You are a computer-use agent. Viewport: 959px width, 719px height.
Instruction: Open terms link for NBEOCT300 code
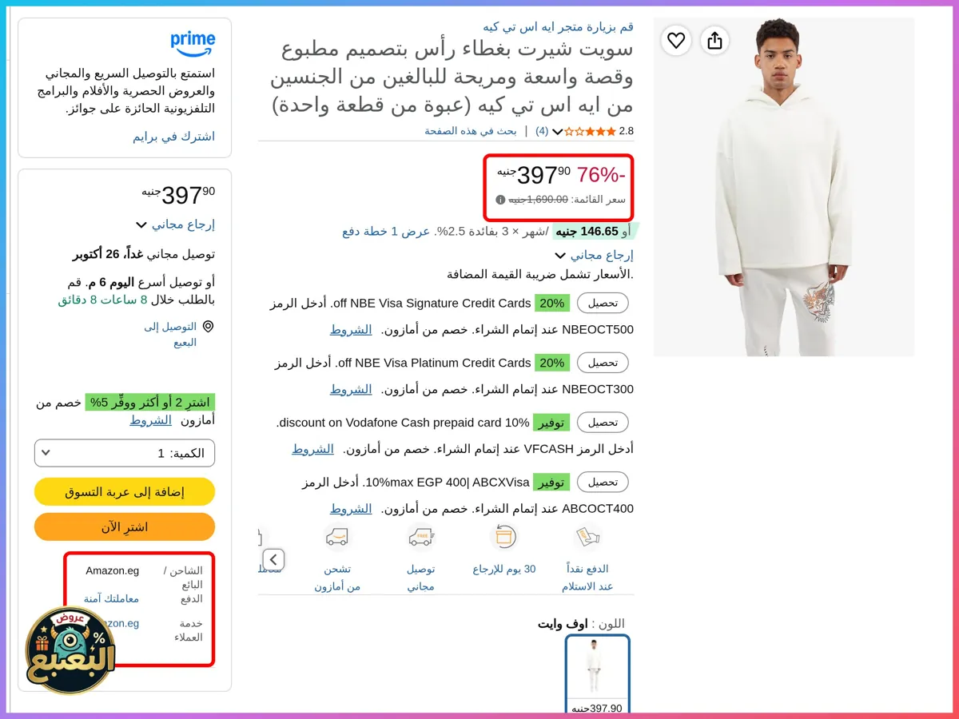tap(351, 389)
